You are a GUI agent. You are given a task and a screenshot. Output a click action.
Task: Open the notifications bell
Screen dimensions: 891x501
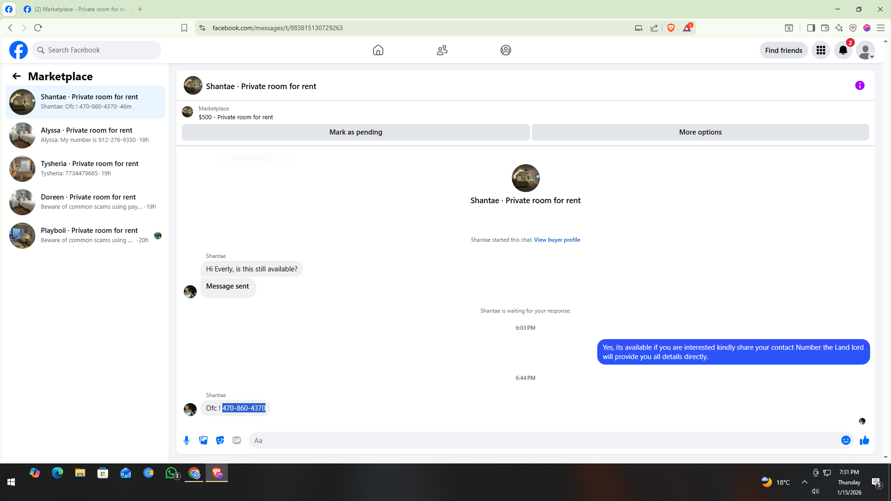843,50
